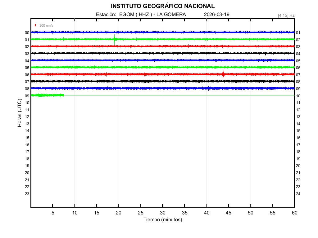This screenshot has height=238, width=318.
Task: Select hour label 23 on the left axis
Action: (27, 194)
